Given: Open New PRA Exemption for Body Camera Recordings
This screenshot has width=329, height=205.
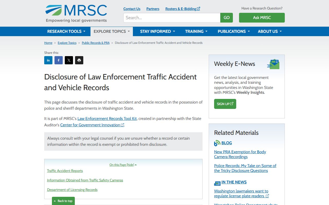Looking at the screenshot, I should click(x=240, y=154).
